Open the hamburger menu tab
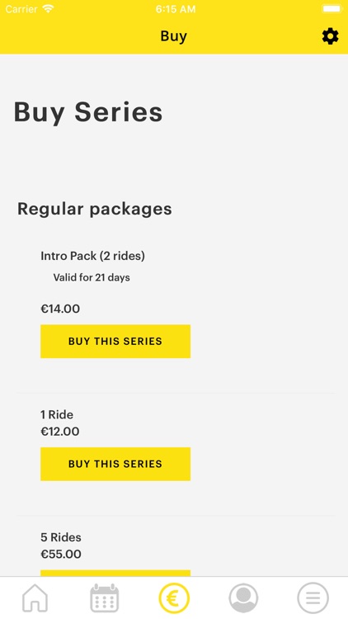Image resolution: width=348 pixels, height=619 pixels. tap(313, 598)
